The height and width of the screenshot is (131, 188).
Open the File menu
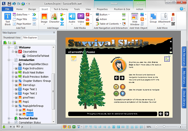(7, 9)
